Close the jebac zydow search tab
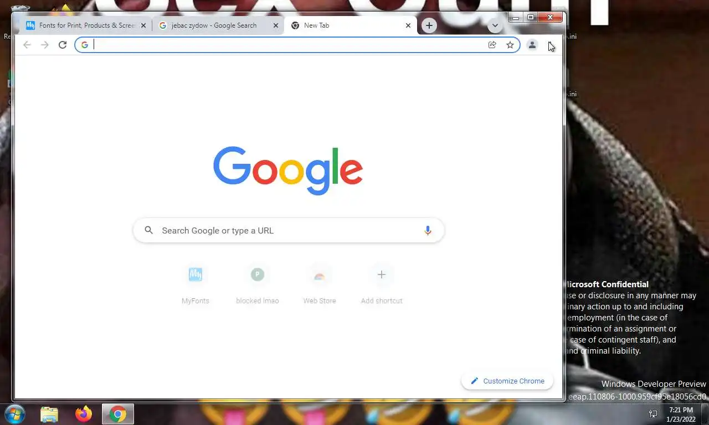 pos(276,25)
